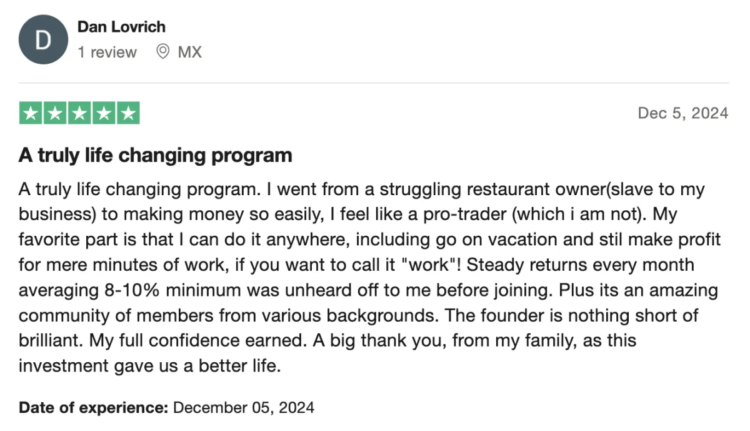
Task: Open Dan Lovrich's reviewer profile name
Action: point(121,27)
